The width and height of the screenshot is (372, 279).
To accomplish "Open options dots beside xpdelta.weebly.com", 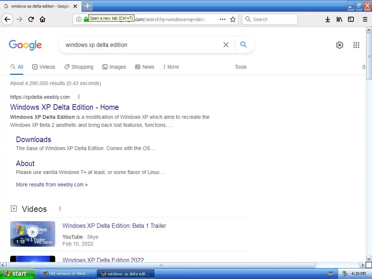I will [x=79, y=97].
